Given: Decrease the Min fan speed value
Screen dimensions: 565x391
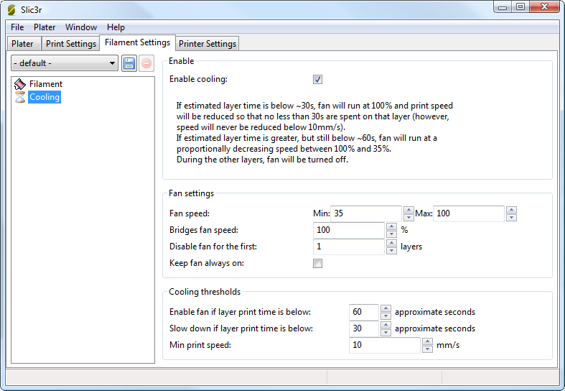Looking at the screenshot, I should [x=408, y=217].
